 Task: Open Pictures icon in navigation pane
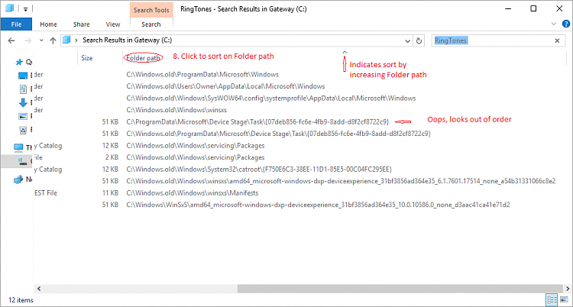click(23, 116)
